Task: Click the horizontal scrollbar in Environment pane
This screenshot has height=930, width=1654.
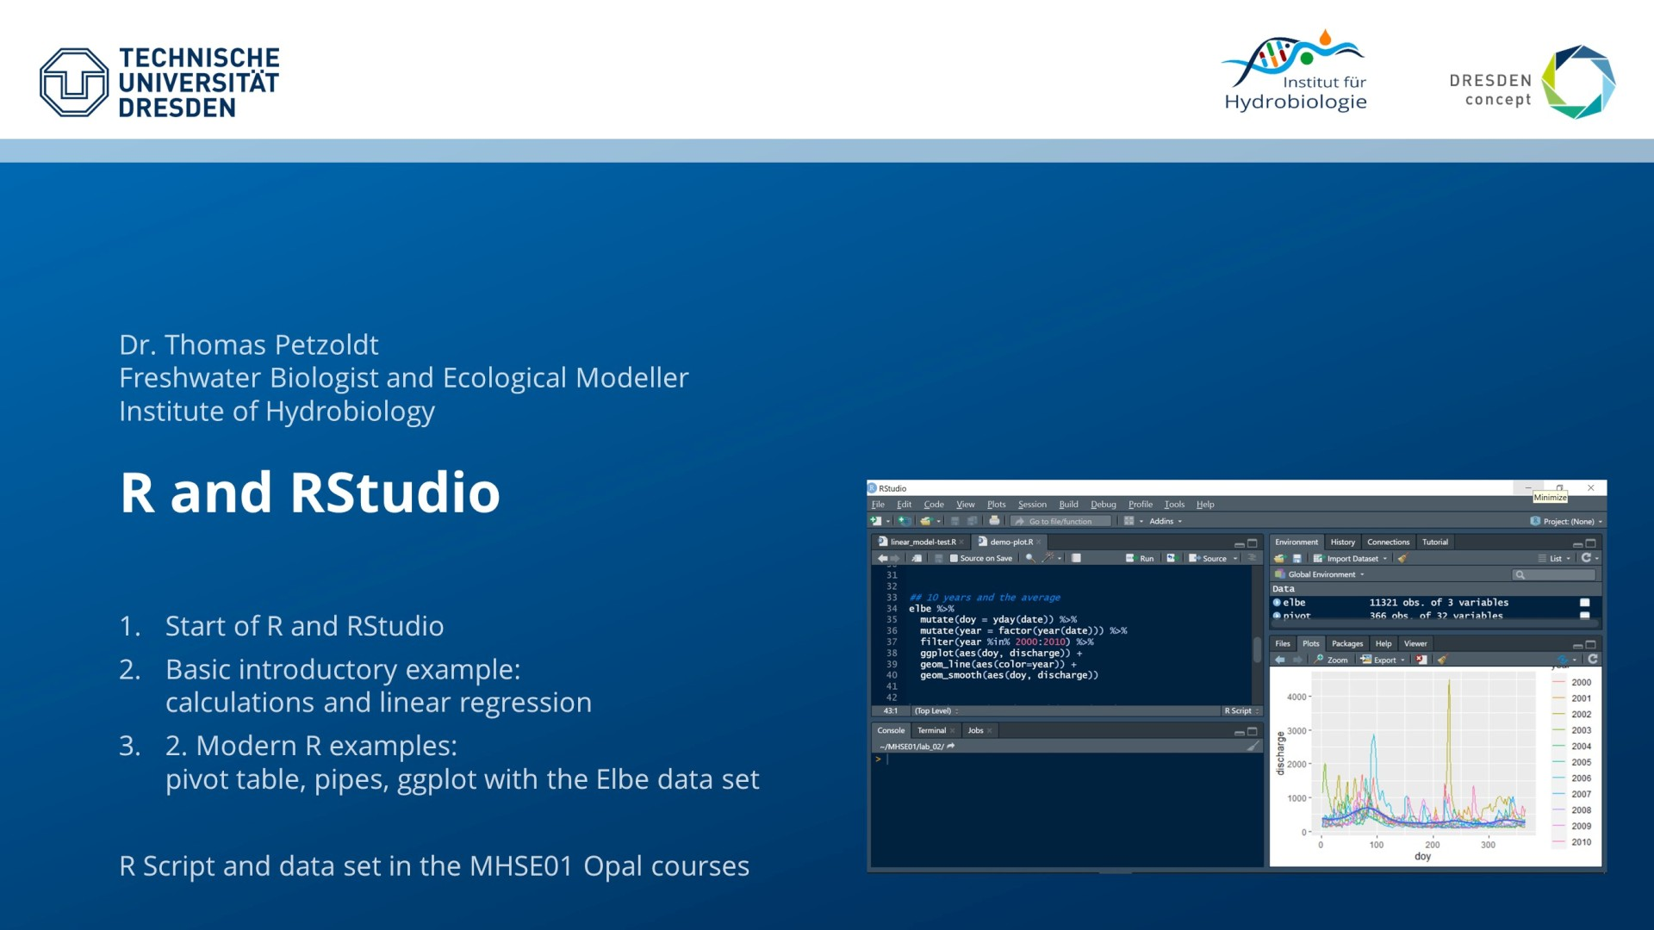Action: [1434, 623]
